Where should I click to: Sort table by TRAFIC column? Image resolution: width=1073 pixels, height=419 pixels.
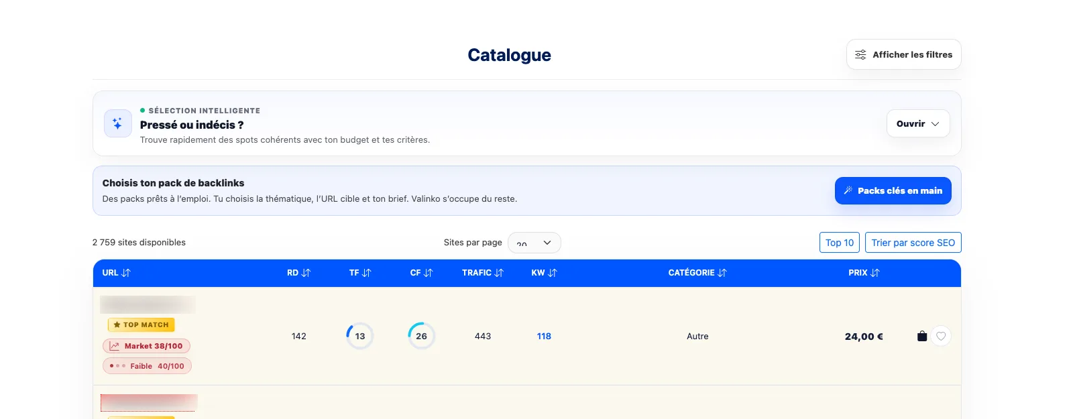[x=483, y=273]
